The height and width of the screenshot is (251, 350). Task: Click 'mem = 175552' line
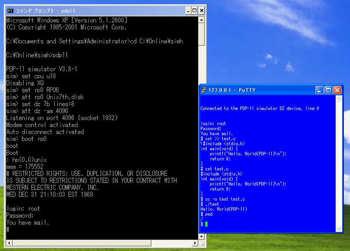25,167
